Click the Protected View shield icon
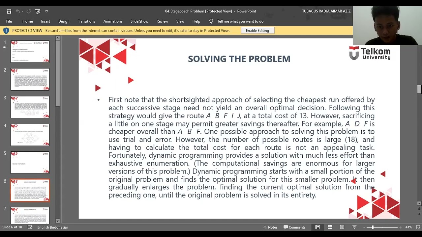Screen dimensions: 422x237 click(6, 31)
